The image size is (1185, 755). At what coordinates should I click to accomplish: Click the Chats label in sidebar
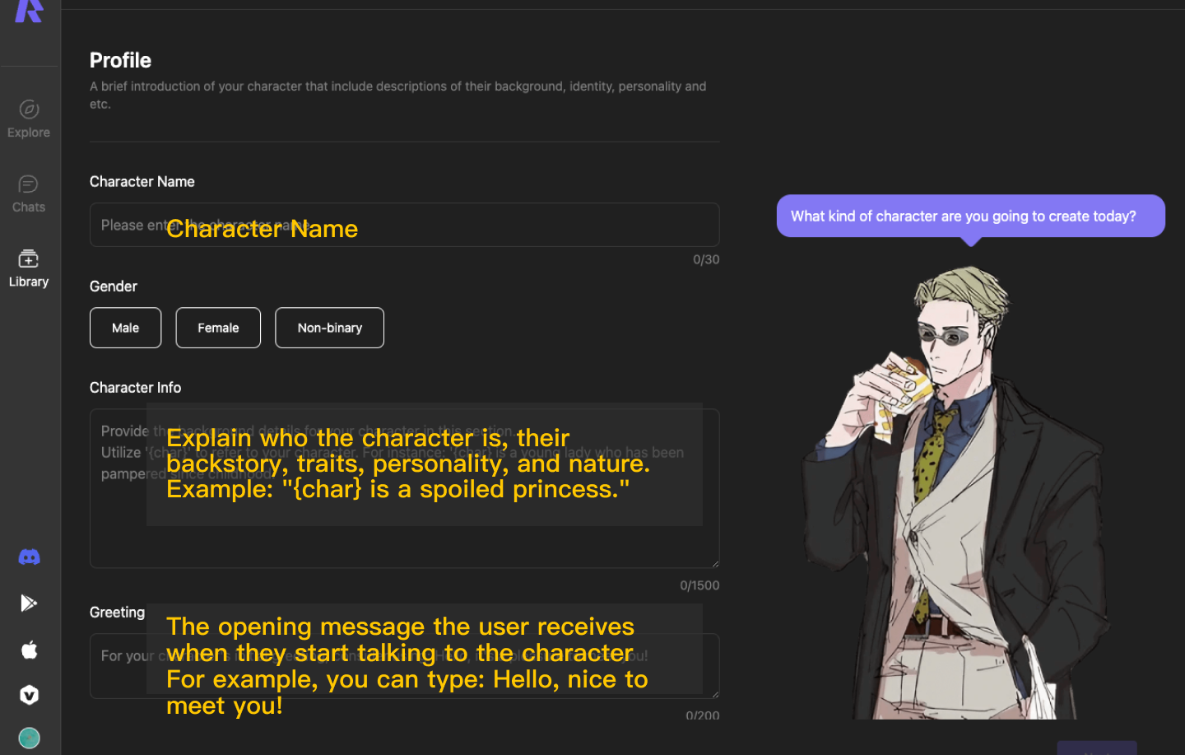(29, 207)
